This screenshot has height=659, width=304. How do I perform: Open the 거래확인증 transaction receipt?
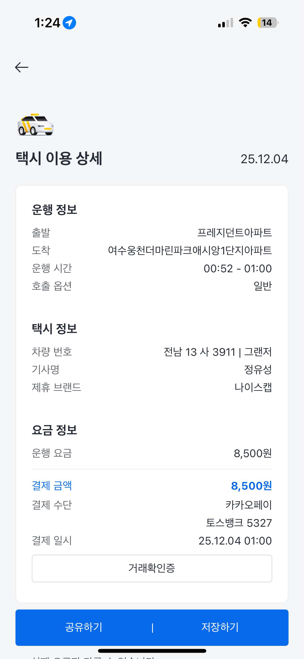click(x=152, y=568)
